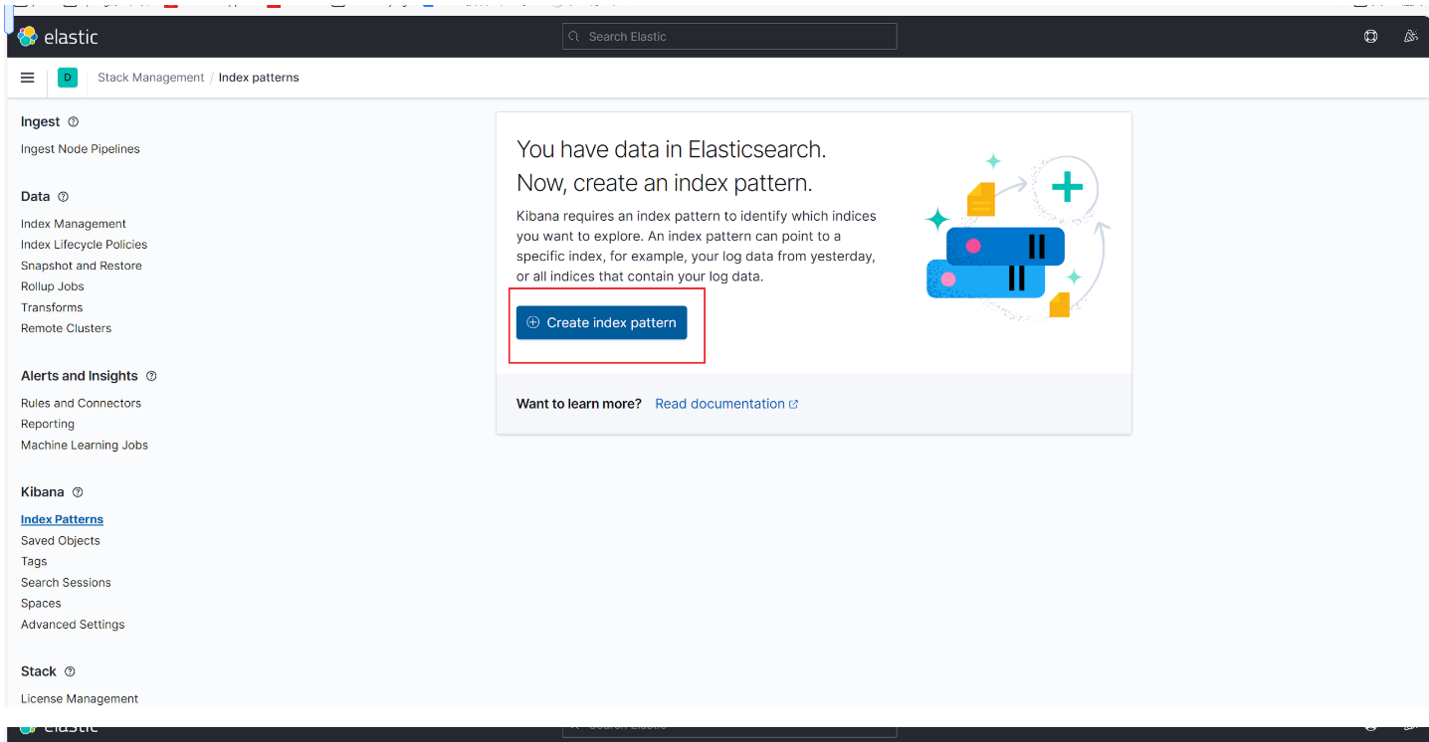Open Reporting

[x=48, y=424]
